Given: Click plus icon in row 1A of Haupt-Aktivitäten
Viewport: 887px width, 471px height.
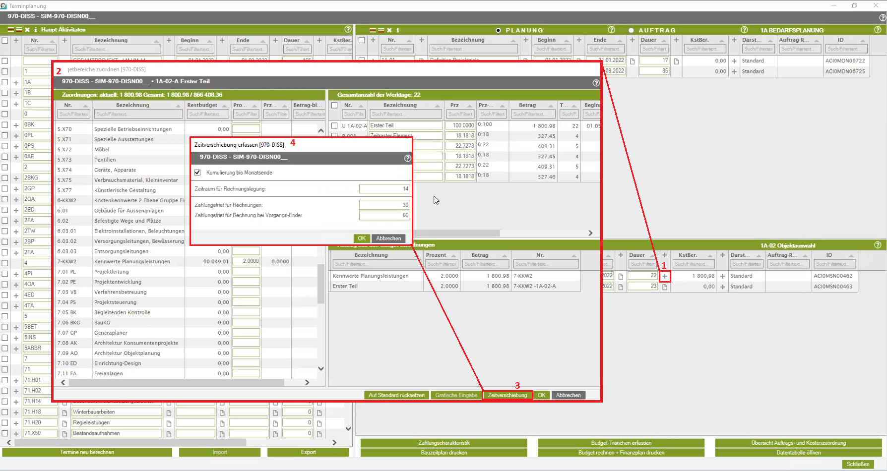Looking at the screenshot, I should click(x=16, y=82).
